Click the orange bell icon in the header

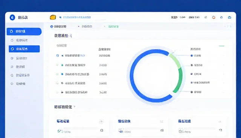[214, 18]
